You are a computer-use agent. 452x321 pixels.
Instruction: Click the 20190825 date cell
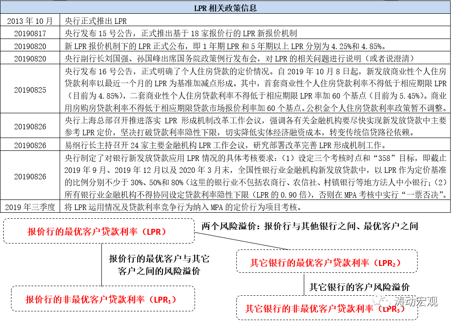coord(30,90)
